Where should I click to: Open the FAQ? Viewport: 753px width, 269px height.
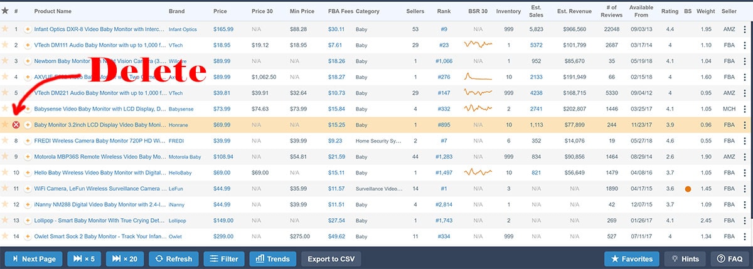(730, 258)
